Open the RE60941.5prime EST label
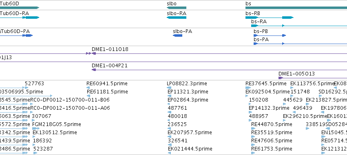 coord(107,84)
